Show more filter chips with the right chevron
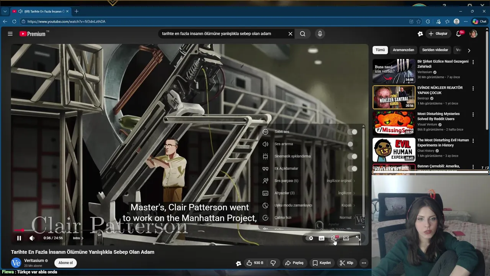Viewport: 490px width, 276px height. pyautogui.click(x=469, y=50)
